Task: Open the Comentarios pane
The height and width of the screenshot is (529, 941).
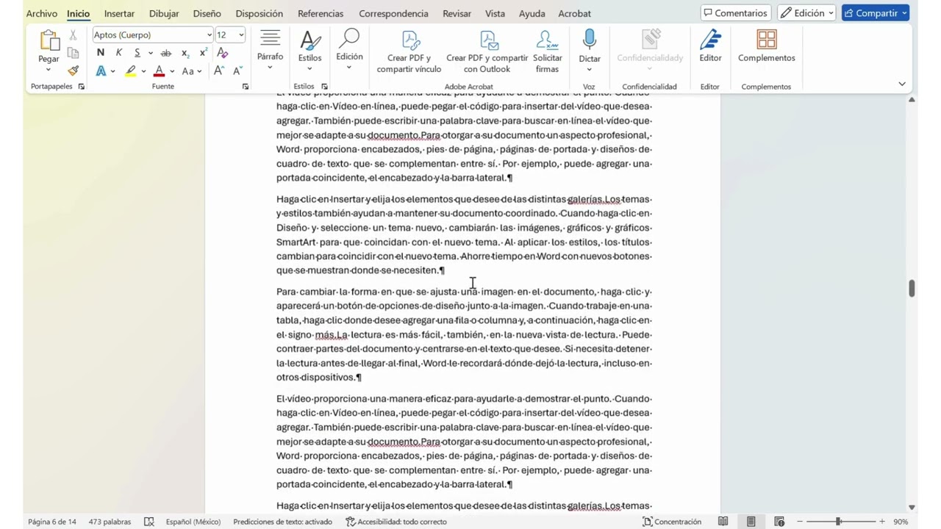Action: [736, 13]
